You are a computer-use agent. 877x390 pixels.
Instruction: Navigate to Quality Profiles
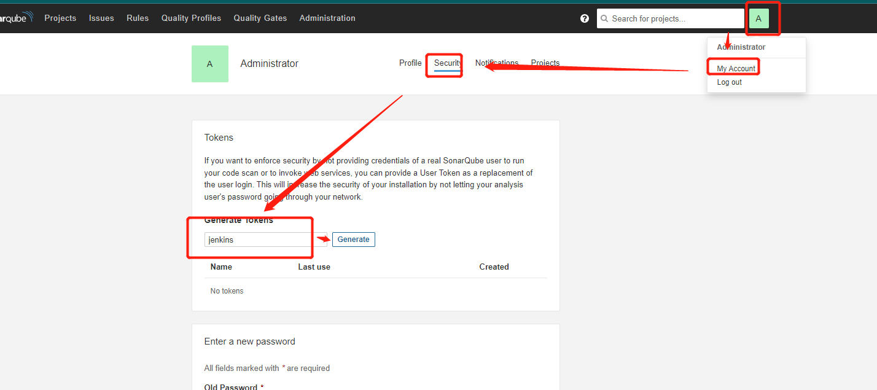tap(191, 18)
